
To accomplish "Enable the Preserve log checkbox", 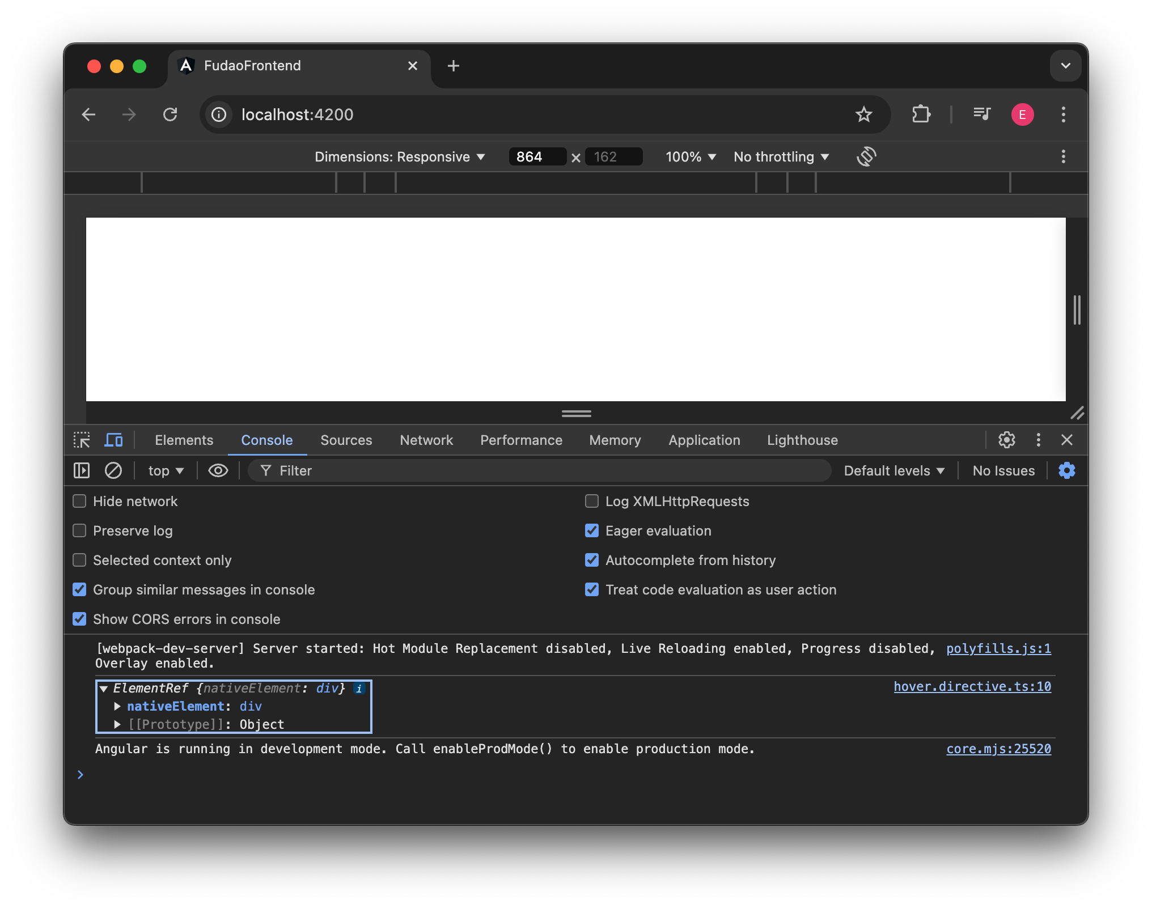I will (x=79, y=530).
